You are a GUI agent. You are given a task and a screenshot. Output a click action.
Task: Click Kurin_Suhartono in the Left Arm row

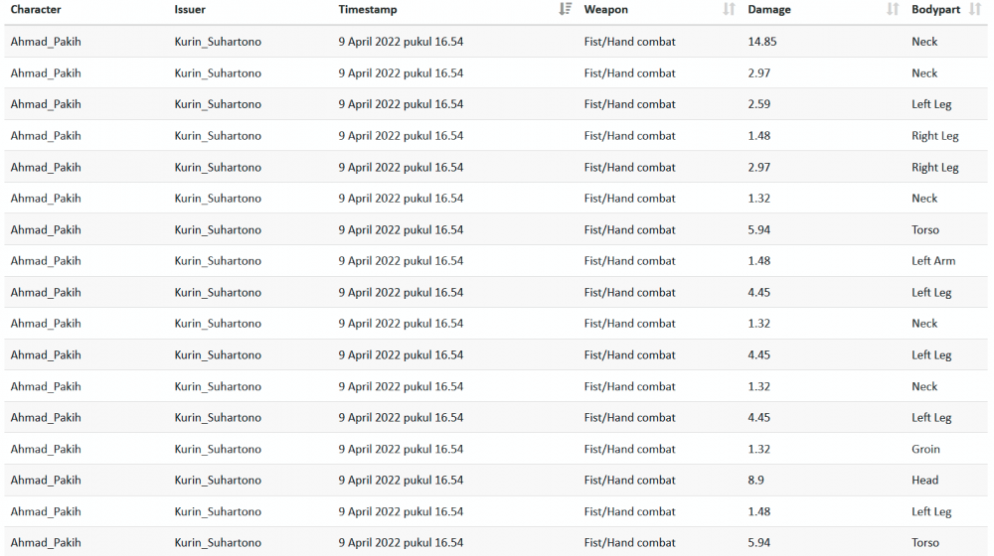pos(218,261)
